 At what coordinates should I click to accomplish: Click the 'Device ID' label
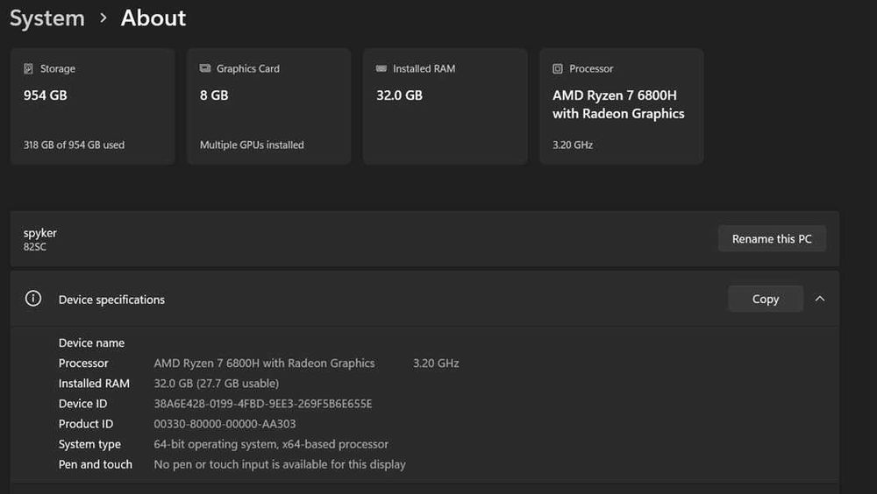point(82,404)
